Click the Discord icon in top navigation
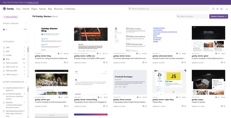231x118 pixels. (x=222, y=9)
